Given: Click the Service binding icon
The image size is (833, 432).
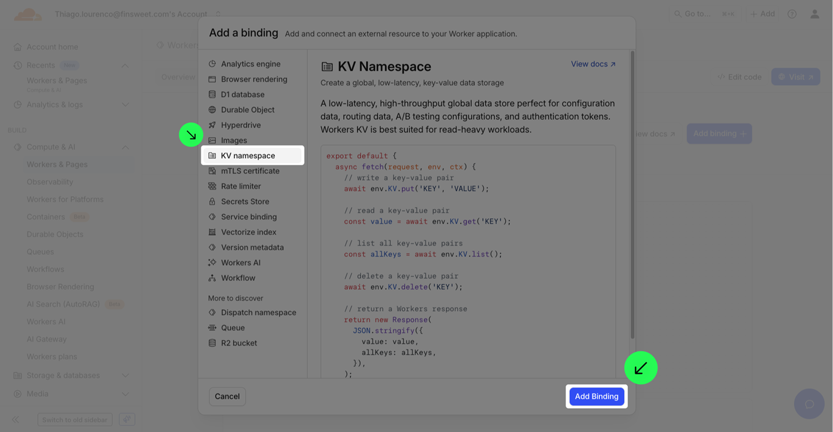Looking at the screenshot, I should pos(212,217).
